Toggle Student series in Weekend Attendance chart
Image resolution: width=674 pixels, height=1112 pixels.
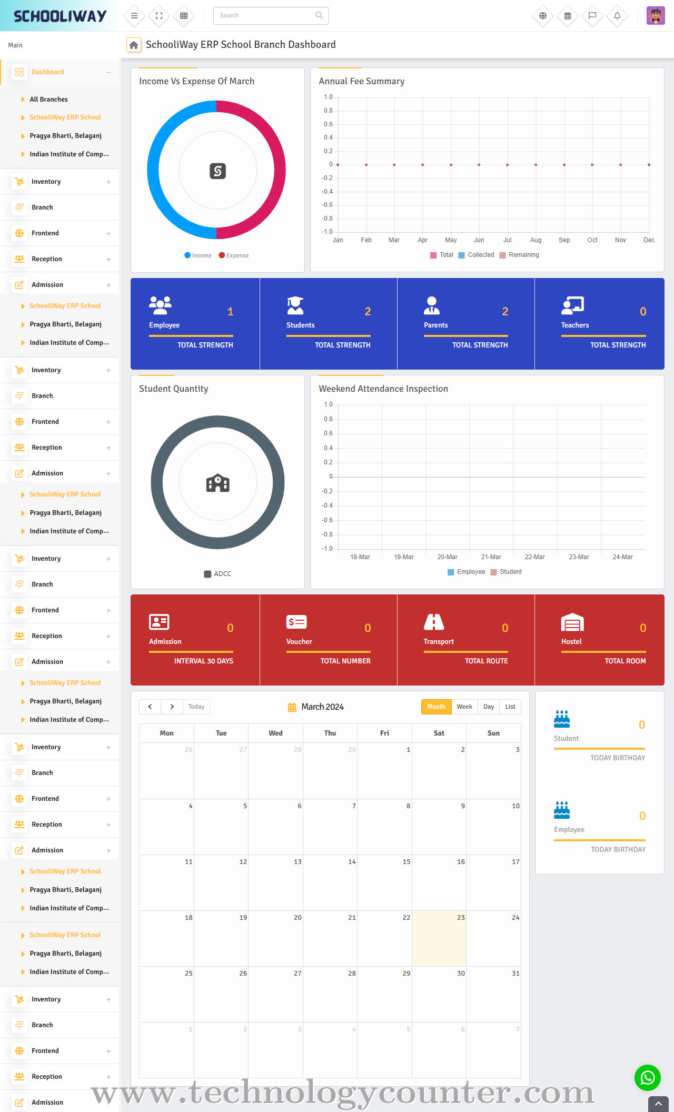pyautogui.click(x=506, y=572)
